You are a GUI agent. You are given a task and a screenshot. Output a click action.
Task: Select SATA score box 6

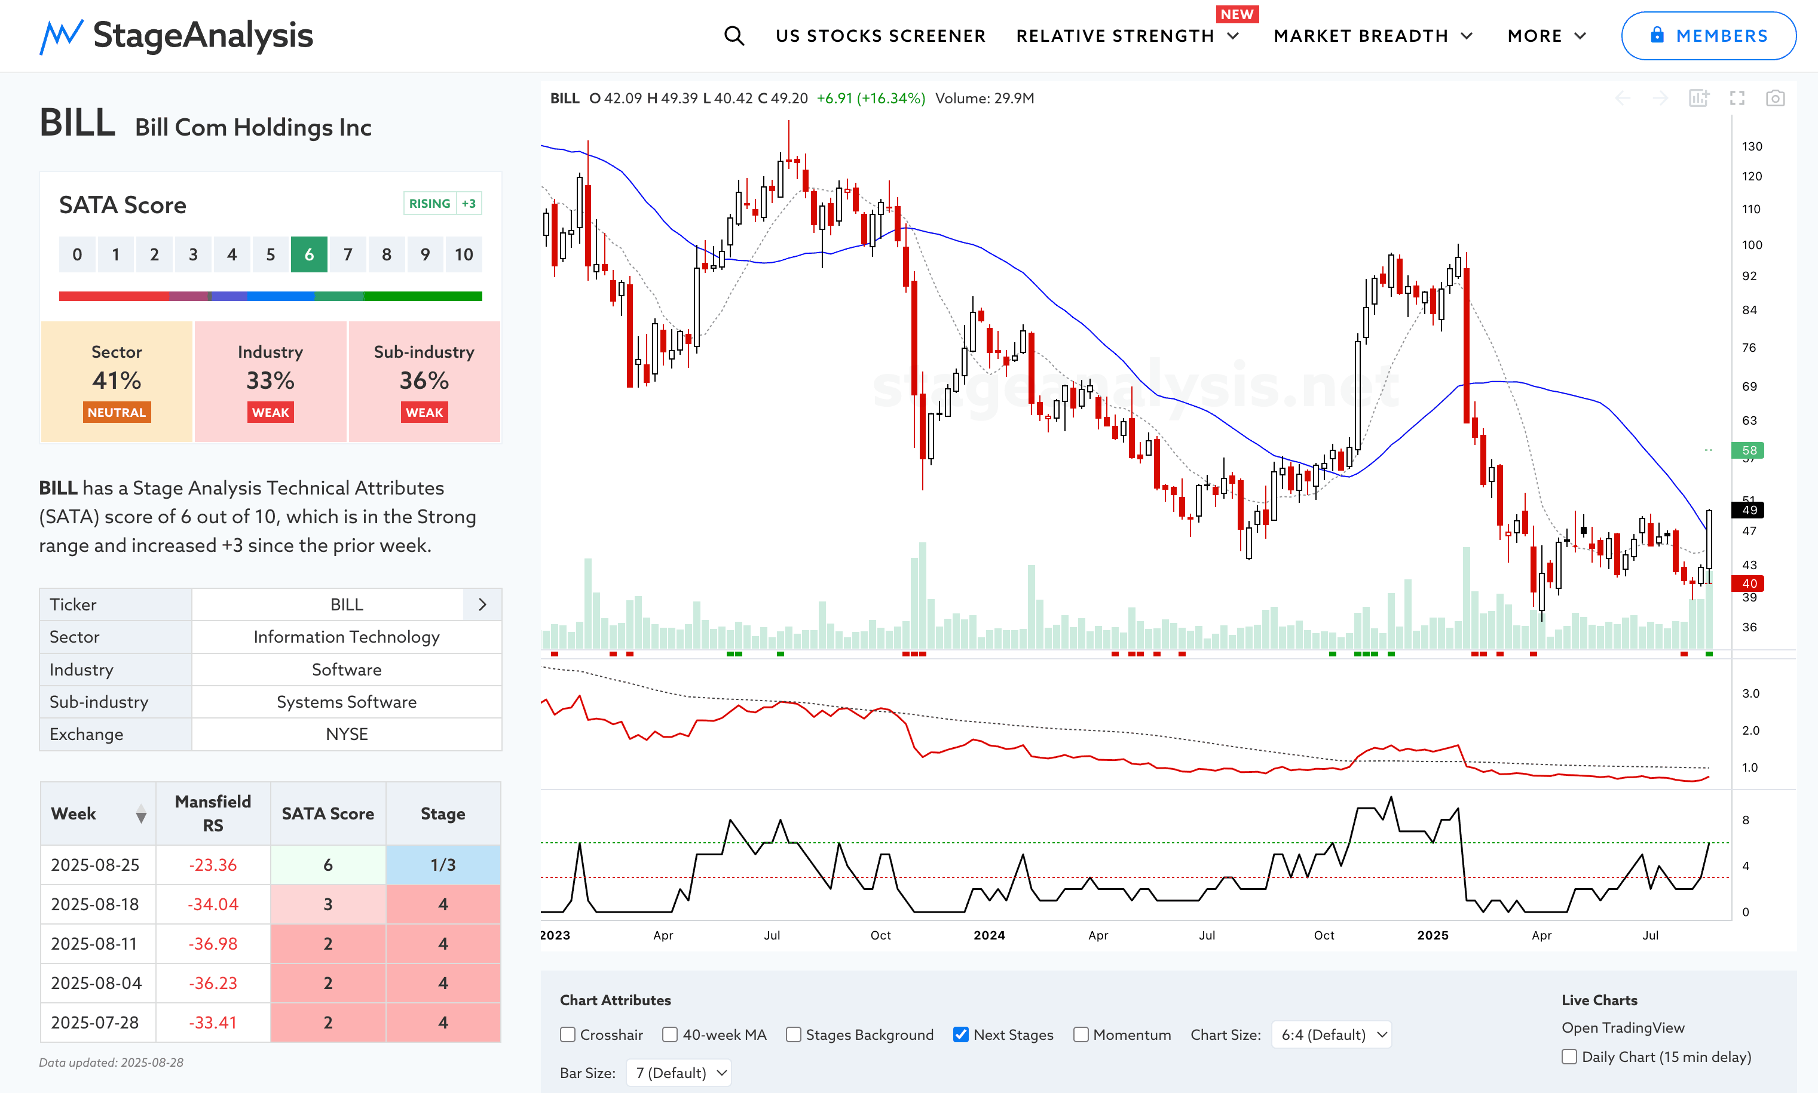(x=309, y=255)
